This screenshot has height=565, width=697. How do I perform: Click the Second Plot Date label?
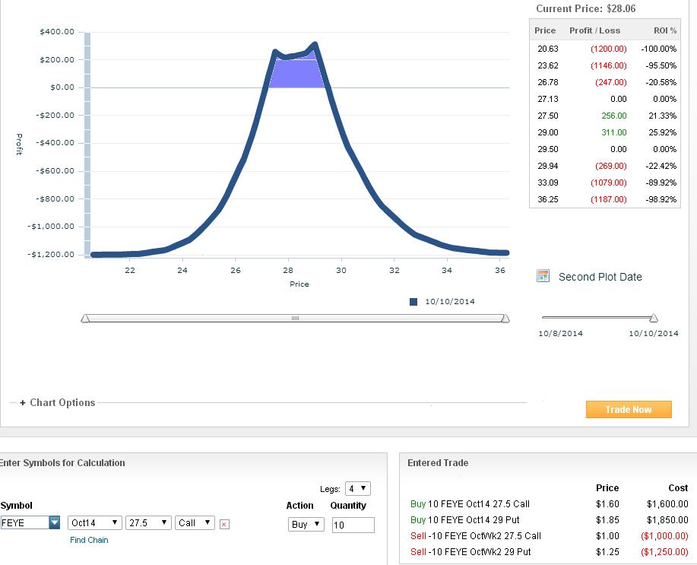pos(600,277)
